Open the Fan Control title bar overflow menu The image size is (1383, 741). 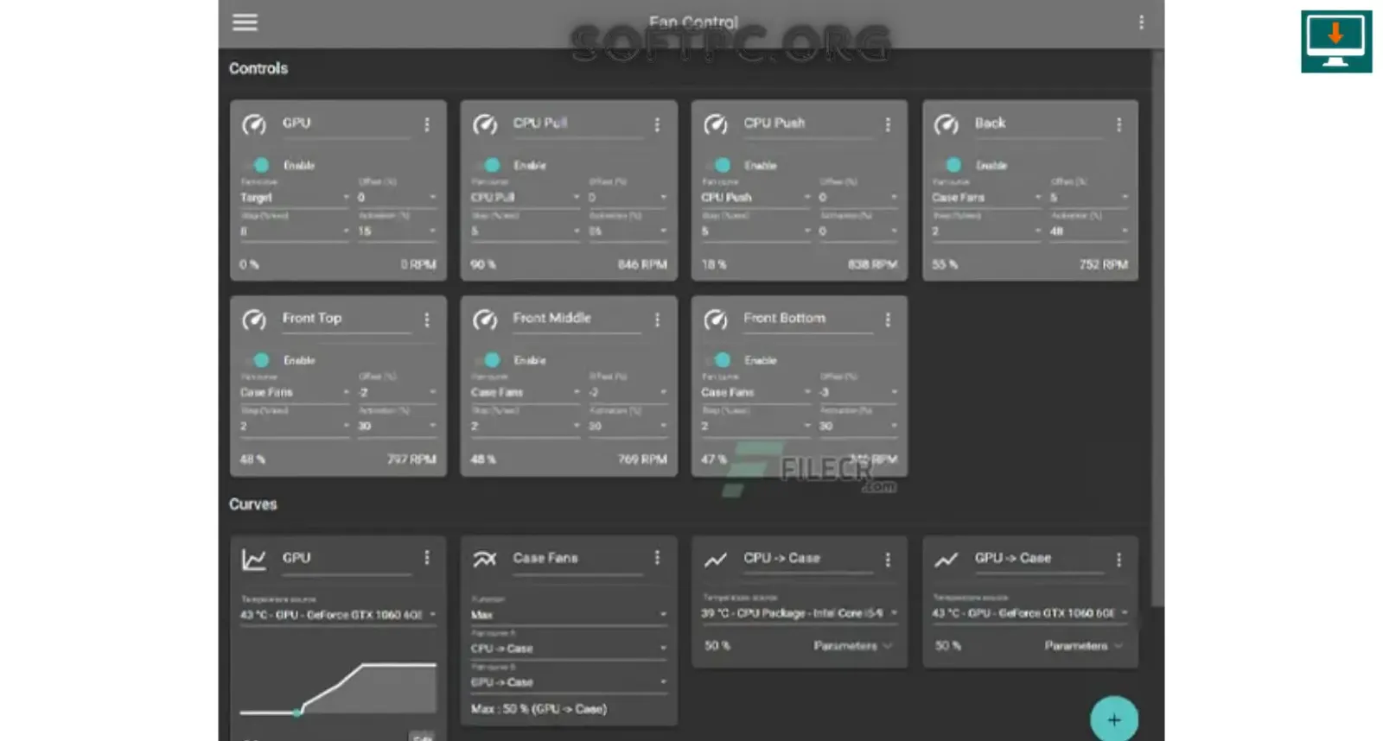[1141, 22]
